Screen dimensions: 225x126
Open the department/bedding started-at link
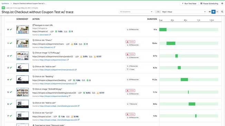pyautogui.click(x=54, y=96)
